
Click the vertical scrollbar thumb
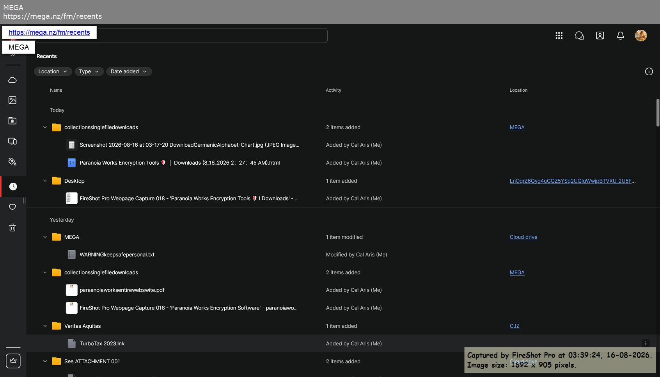(658, 112)
